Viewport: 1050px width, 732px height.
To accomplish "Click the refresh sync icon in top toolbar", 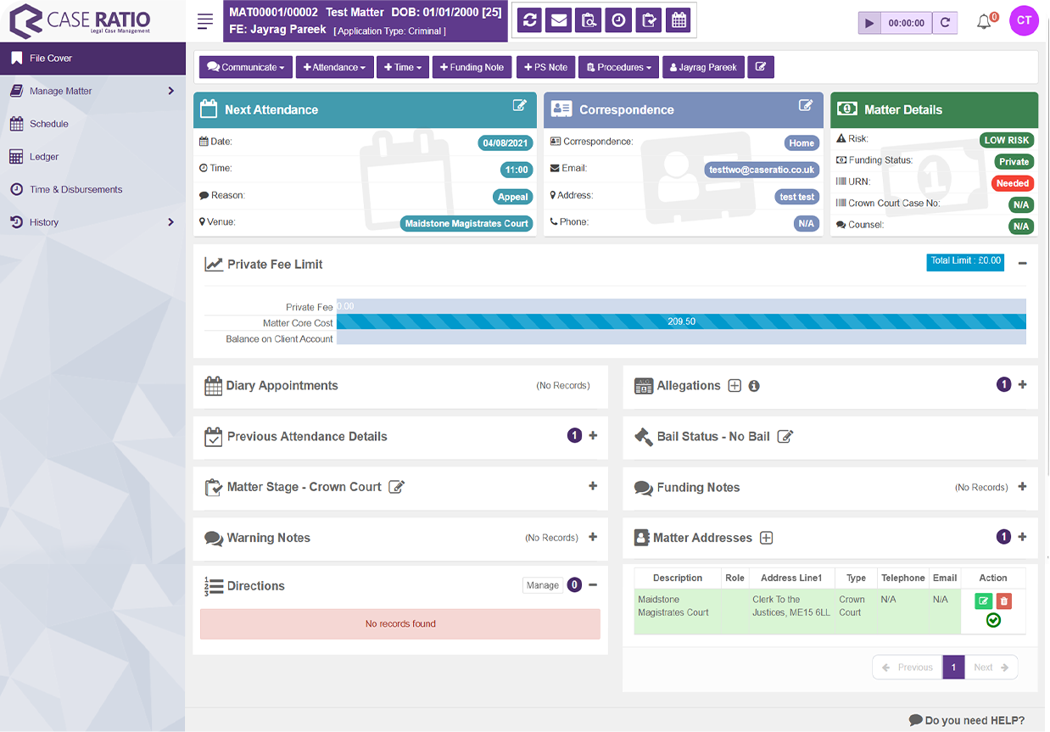I will 530,21.
